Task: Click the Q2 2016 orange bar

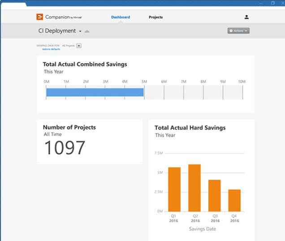Action: 194,187
